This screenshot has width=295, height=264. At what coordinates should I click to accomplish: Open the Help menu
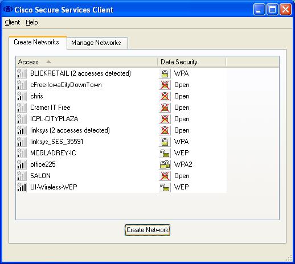point(32,22)
